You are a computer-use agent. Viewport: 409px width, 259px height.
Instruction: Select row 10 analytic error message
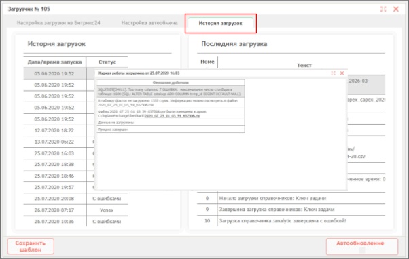[291, 221]
